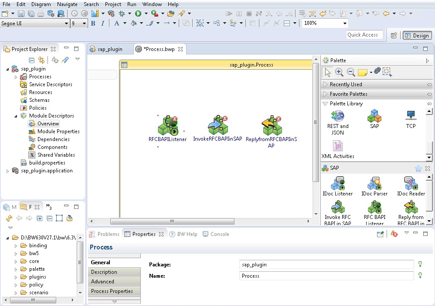Switch to the Console tab
This screenshot has width=435, height=306.
[x=219, y=234]
